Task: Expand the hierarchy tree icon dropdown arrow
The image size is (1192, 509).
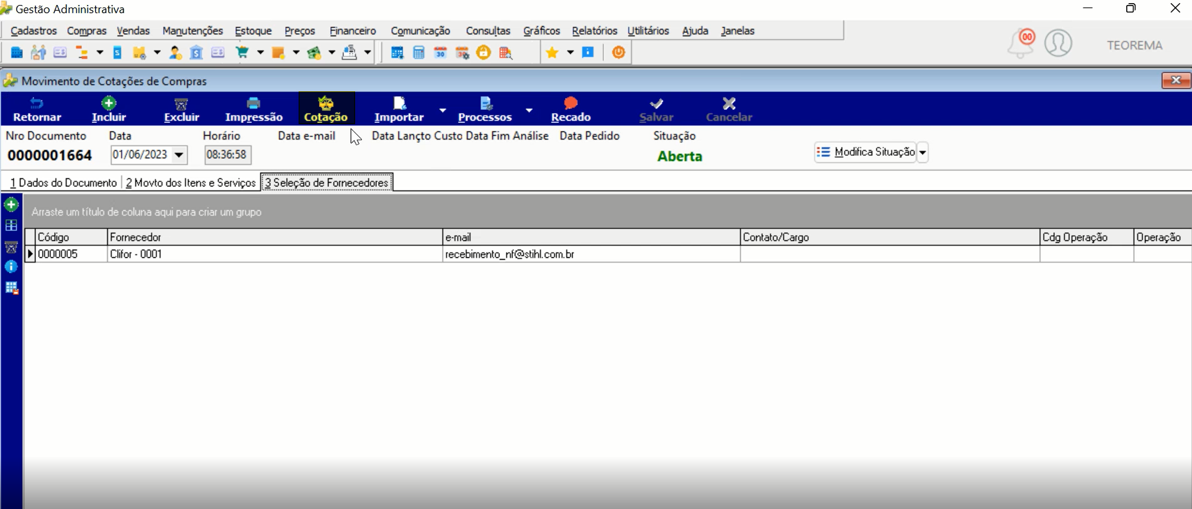Action: [99, 53]
